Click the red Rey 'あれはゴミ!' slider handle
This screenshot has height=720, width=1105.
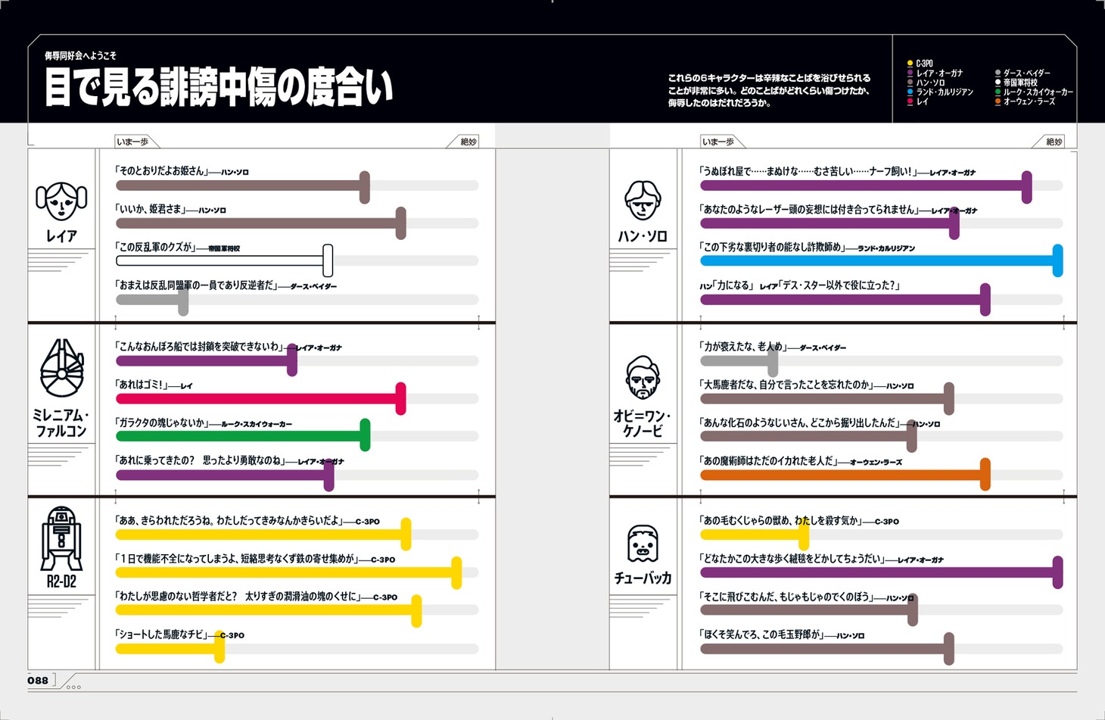click(x=401, y=399)
